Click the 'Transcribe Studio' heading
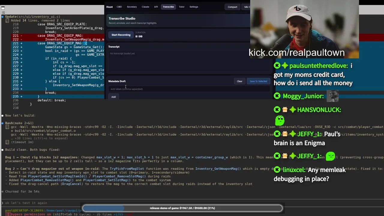Screen dimensions: 384x216 coord(122,18)
